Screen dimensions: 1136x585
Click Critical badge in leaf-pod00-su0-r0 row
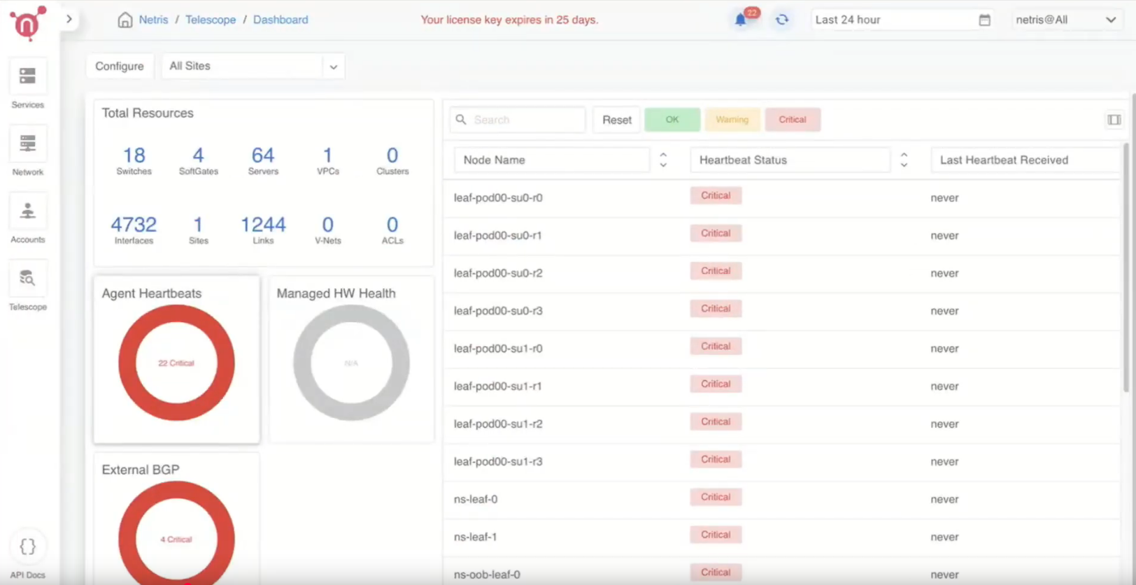(x=716, y=196)
